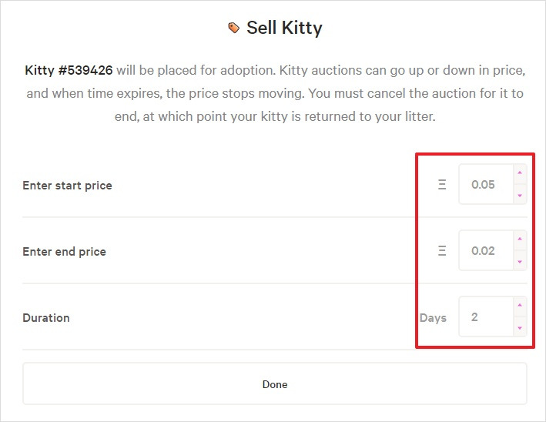Focus the duration field showing 2
This screenshot has width=546, height=422.
486,316
